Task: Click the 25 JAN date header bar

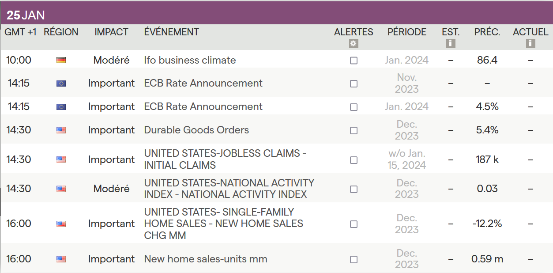Action: [26, 15]
